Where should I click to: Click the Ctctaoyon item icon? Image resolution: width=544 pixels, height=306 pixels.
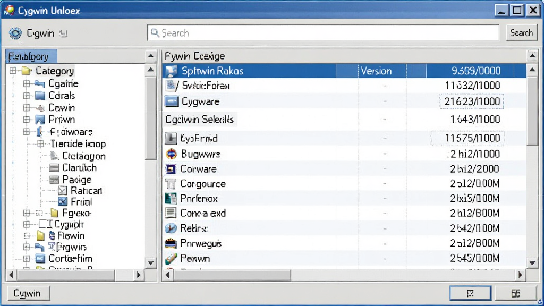tap(55, 156)
